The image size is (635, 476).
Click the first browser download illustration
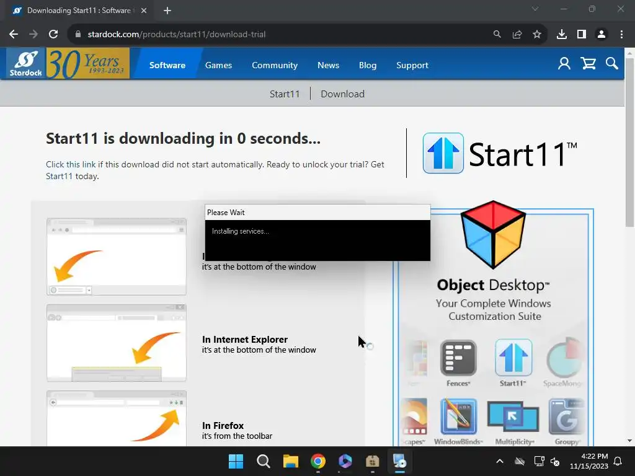[117, 257]
